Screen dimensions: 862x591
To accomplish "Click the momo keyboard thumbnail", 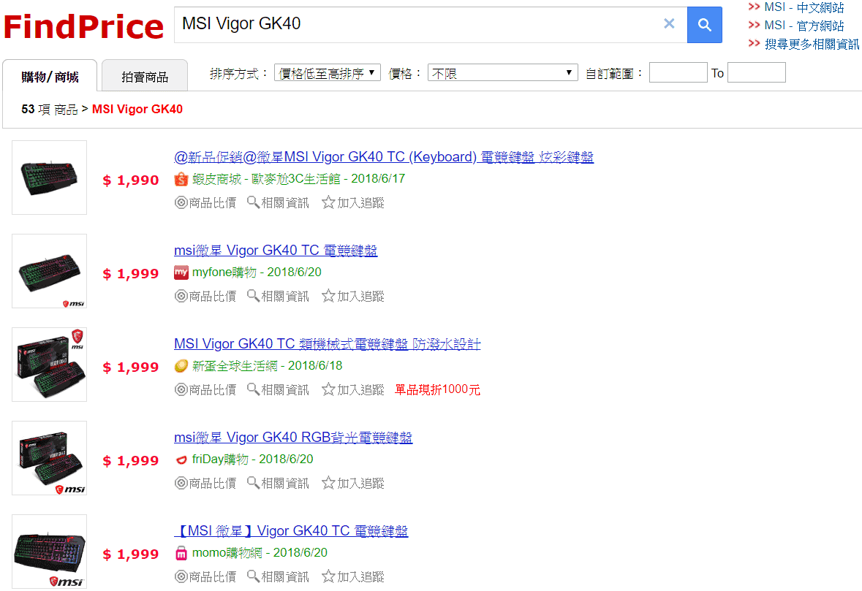I will 50,552.
